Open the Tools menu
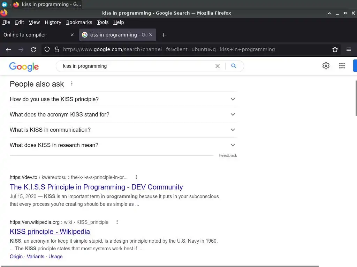357x267 pixels. [103, 22]
